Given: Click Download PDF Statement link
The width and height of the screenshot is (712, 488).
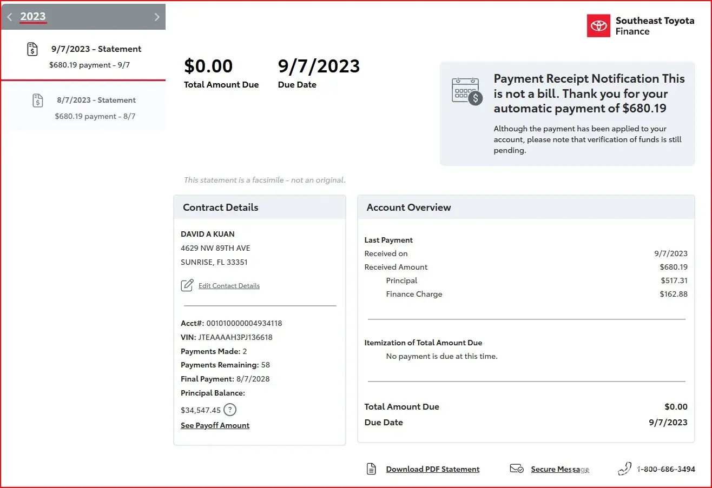Looking at the screenshot, I should coord(432,469).
